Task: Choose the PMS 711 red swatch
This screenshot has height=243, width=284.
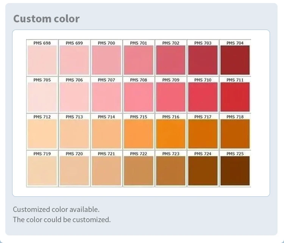Action: [x=235, y=97]
